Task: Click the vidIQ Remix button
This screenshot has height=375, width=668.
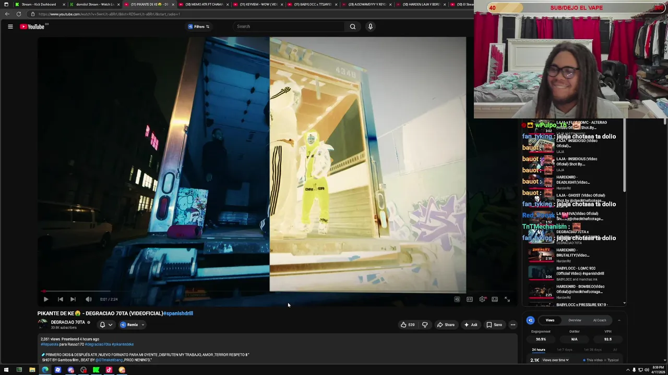Action: 129,325
